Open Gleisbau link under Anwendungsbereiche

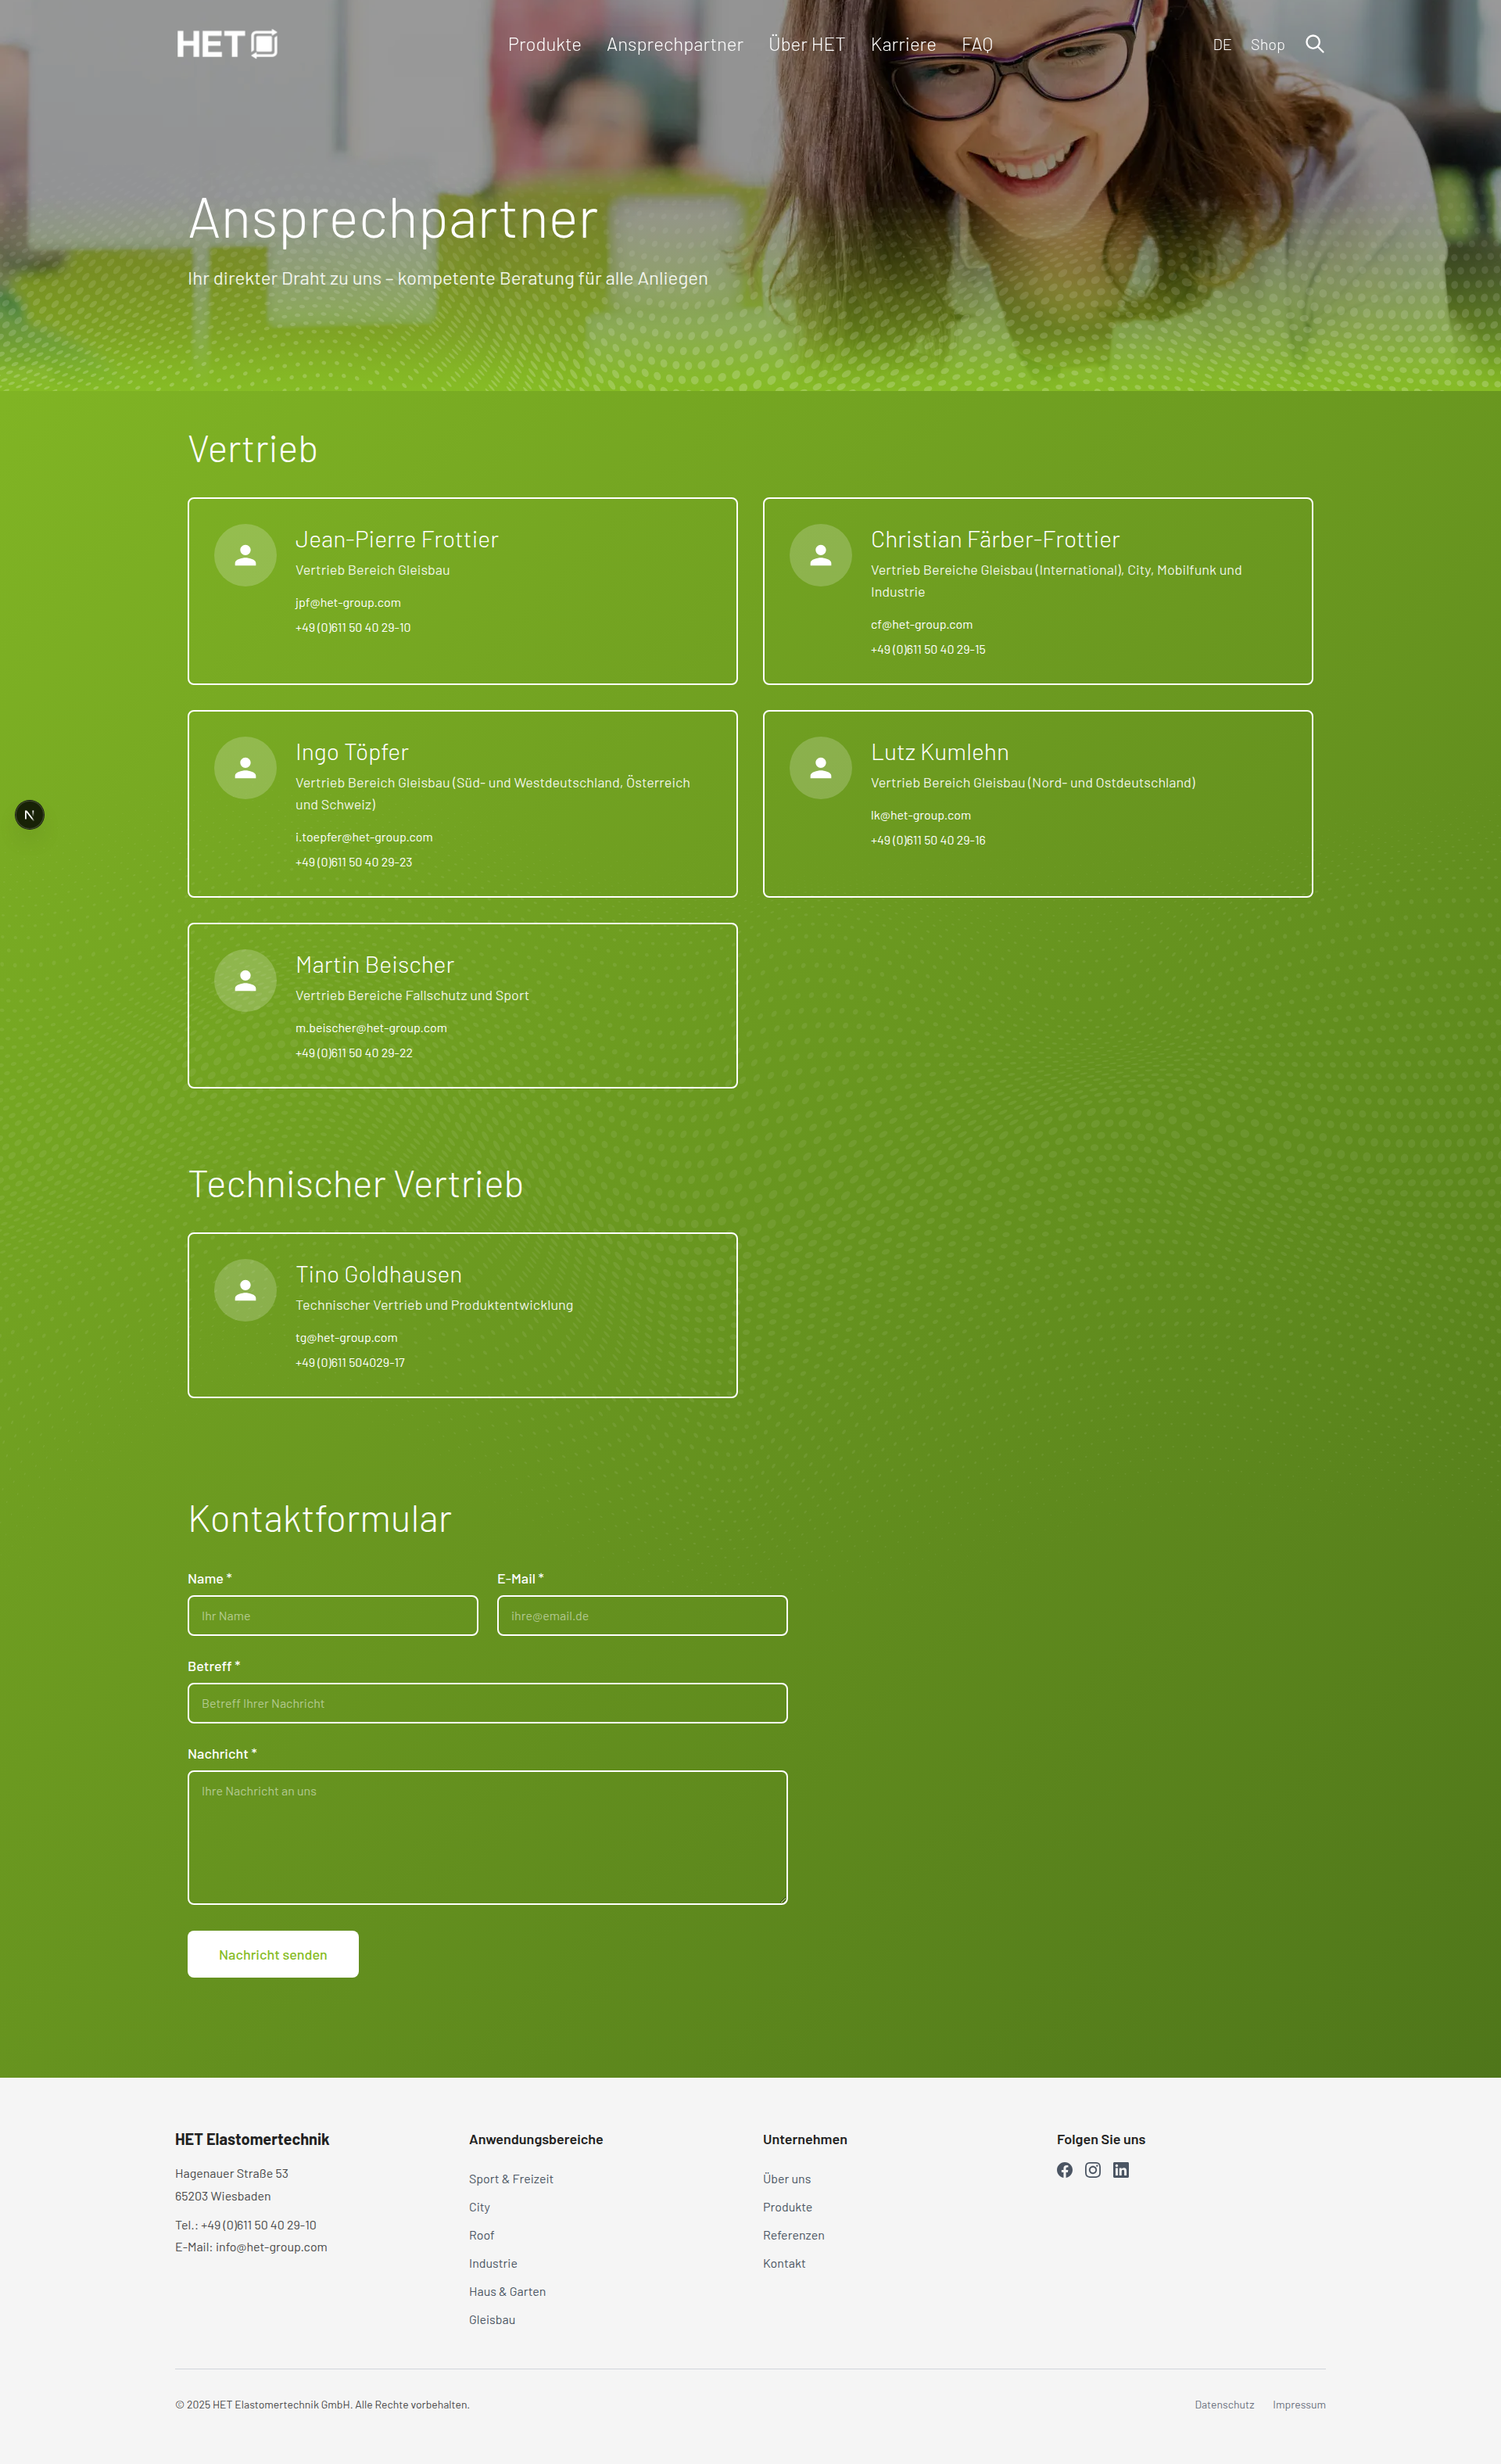[x=492, y=2320]
